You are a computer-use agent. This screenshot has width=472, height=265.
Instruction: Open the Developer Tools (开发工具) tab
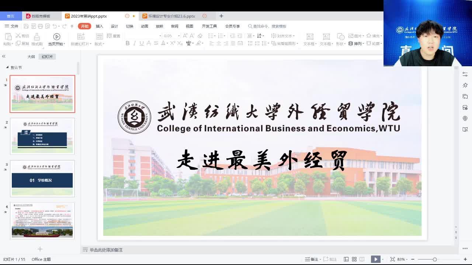coord(209,26)
